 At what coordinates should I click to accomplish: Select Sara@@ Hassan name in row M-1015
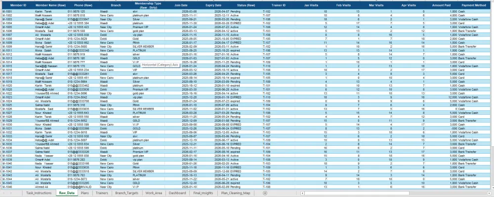coord(51,66)
